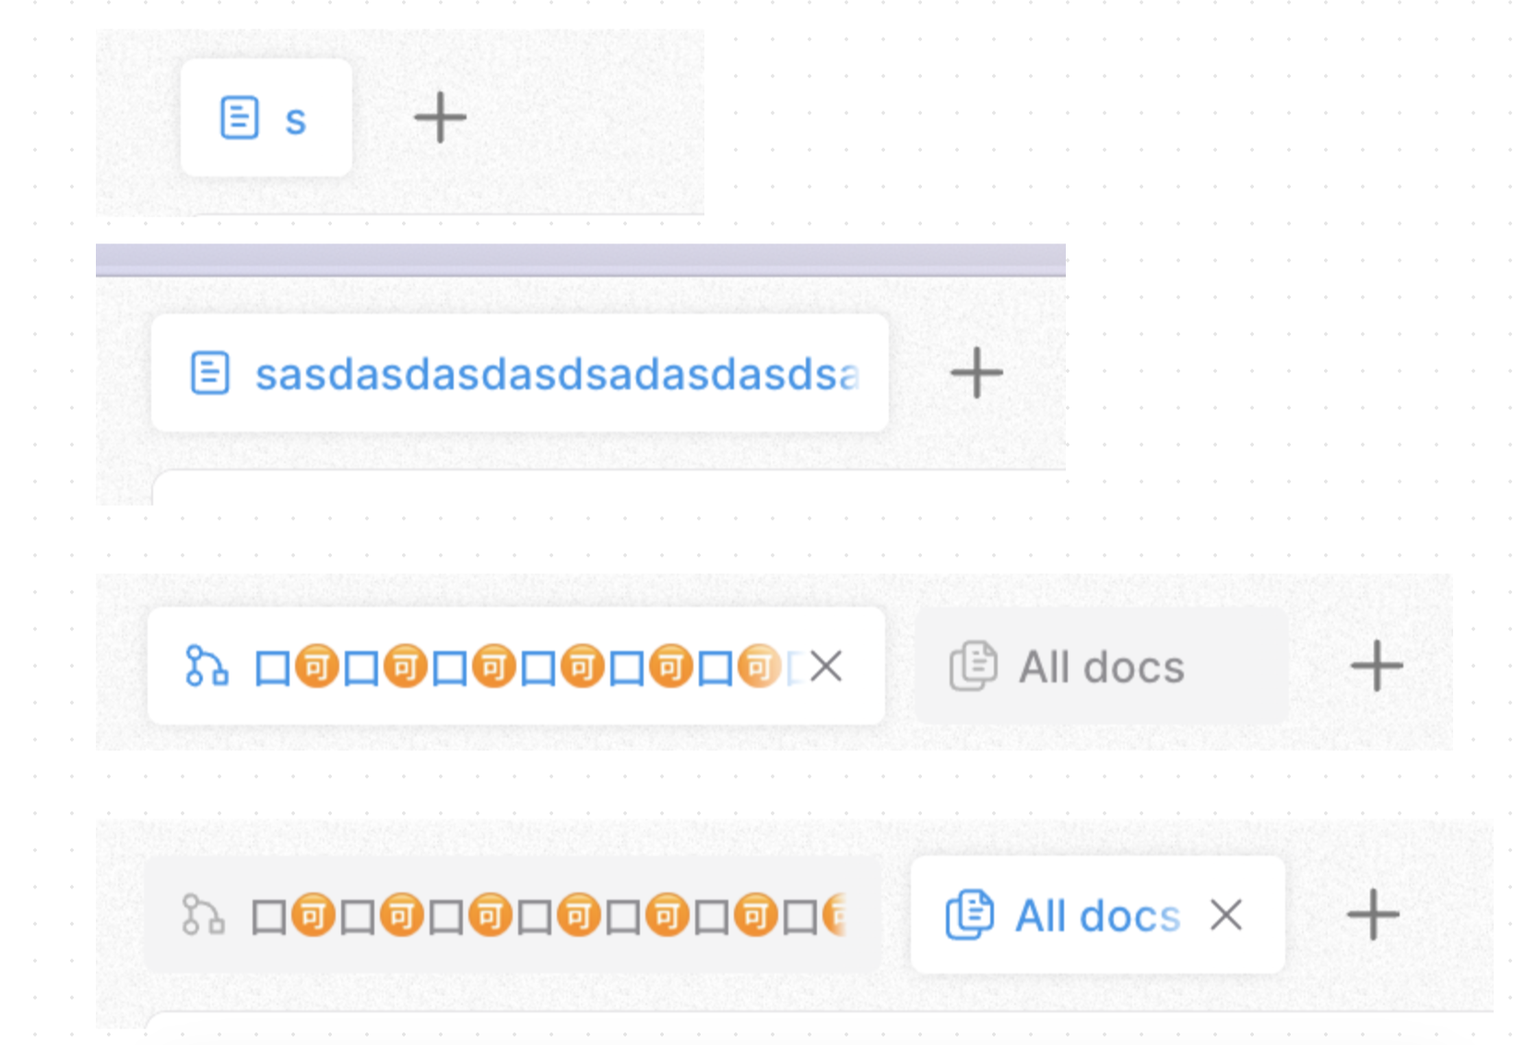Click the gray All docs icon on the inactive tab
Image resolution: width=1525 pixels, height=1045 pixels.
pyautogui.click(x=973, y=666)
